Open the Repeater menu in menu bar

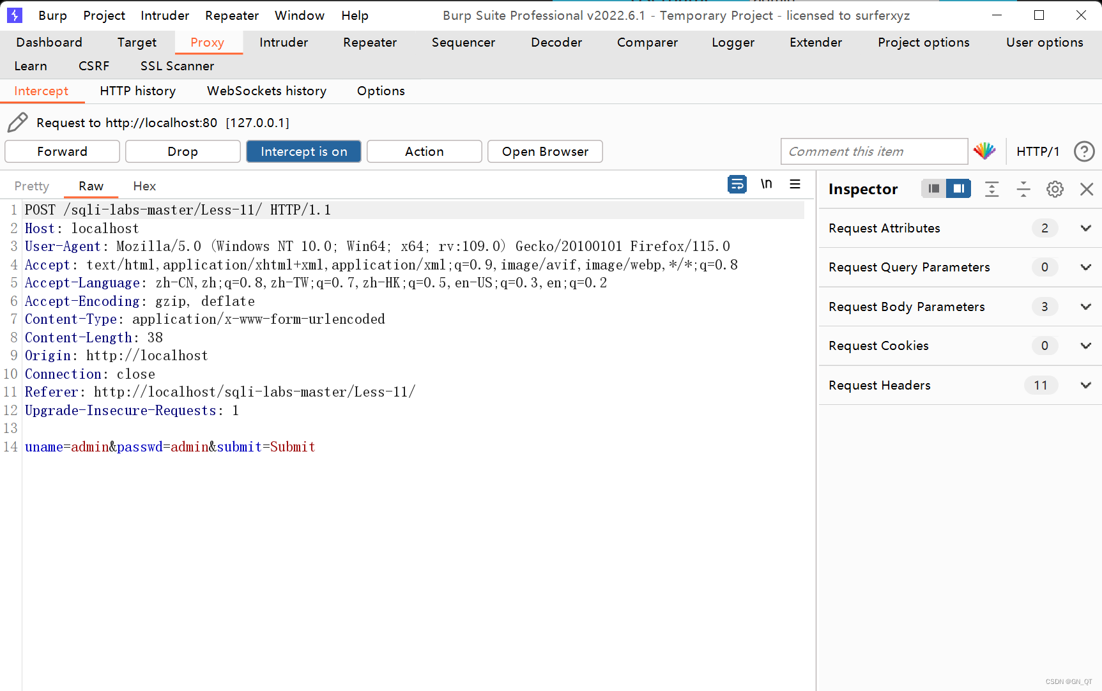click(x=232, y=15)
